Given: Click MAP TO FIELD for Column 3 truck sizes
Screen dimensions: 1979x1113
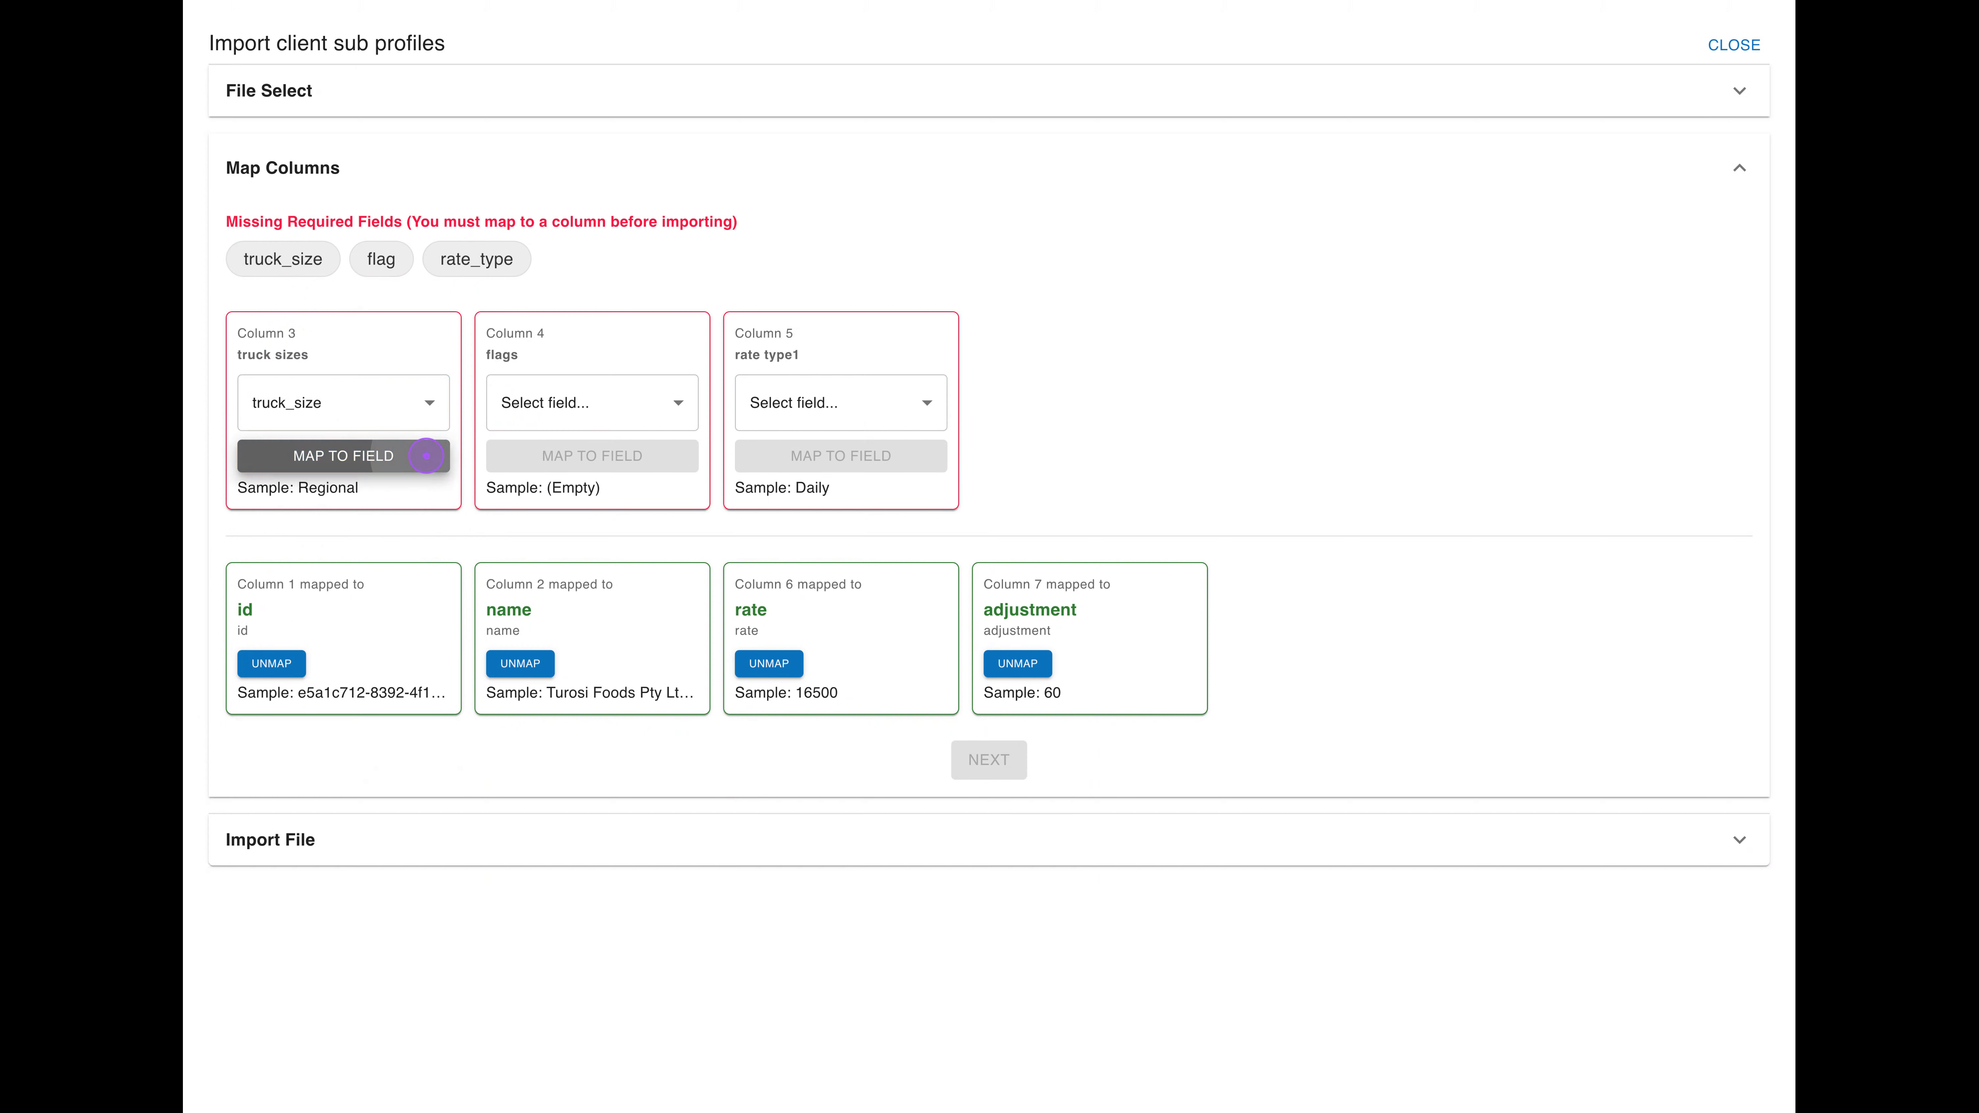Looking at the screenshot, I should (343, 456).
